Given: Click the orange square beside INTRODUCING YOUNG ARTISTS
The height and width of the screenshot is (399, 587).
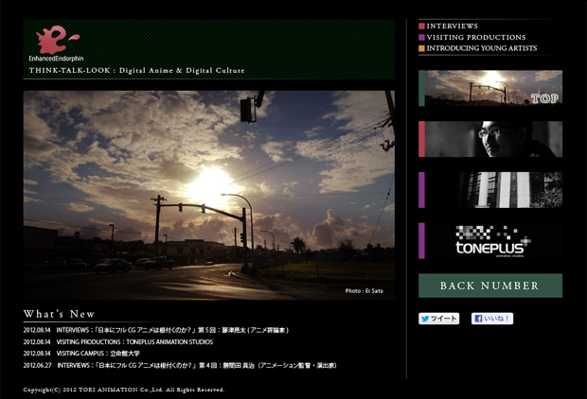Looking at the screenshot, I should coord(421,48).
